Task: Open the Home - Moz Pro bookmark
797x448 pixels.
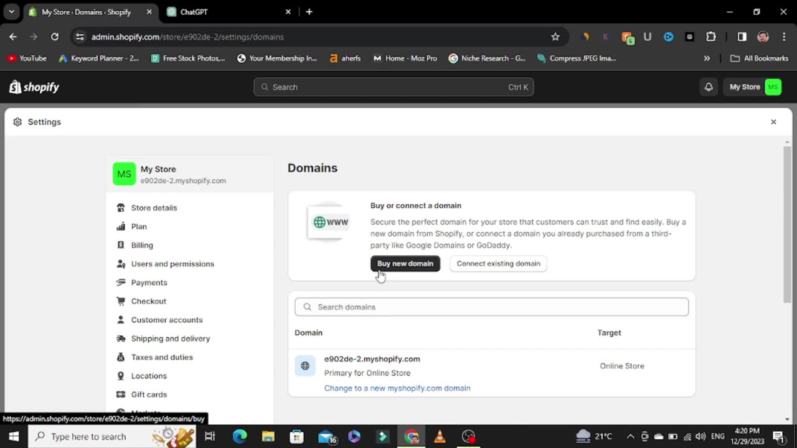Action: (405, 58)
